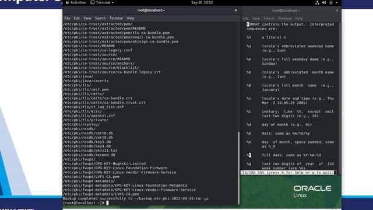Open the Search menu in right terminal window
This screenshot has height=210, width=373.
coord(269,18)
